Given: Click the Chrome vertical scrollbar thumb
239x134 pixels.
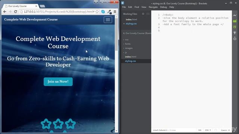Looking at the screenshot, I should (117, 35).
